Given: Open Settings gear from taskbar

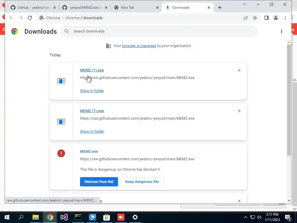Looking at the screenshot, I should tap(135, 217).
